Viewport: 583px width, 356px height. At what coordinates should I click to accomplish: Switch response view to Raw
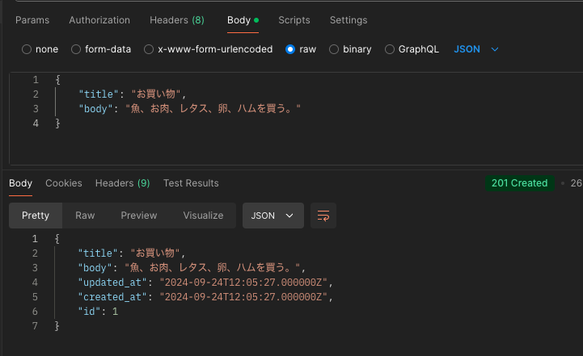(x=85, y=216)
